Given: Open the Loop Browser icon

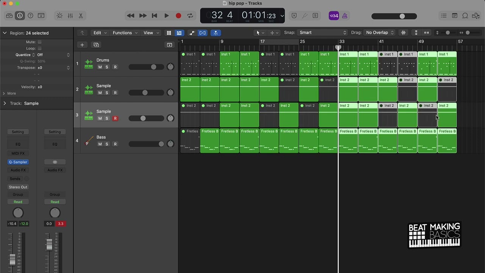Looking at the screenshot, I should pos(465,16).
